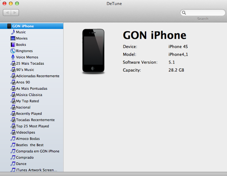
Task: Click the Adicionadas Recentemente playlist icon
Action: pyautogui.click(x=13, y=76)
